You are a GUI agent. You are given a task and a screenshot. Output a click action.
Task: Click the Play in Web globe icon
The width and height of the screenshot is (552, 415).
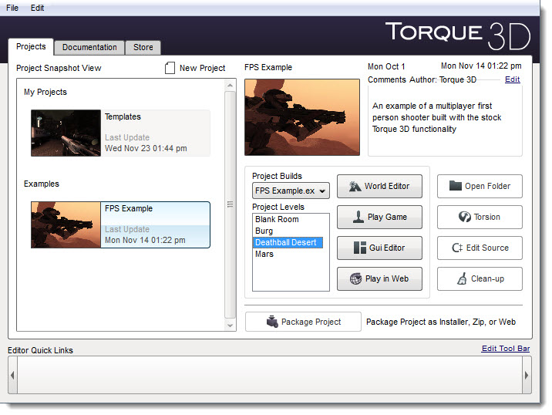coord(355,278)
